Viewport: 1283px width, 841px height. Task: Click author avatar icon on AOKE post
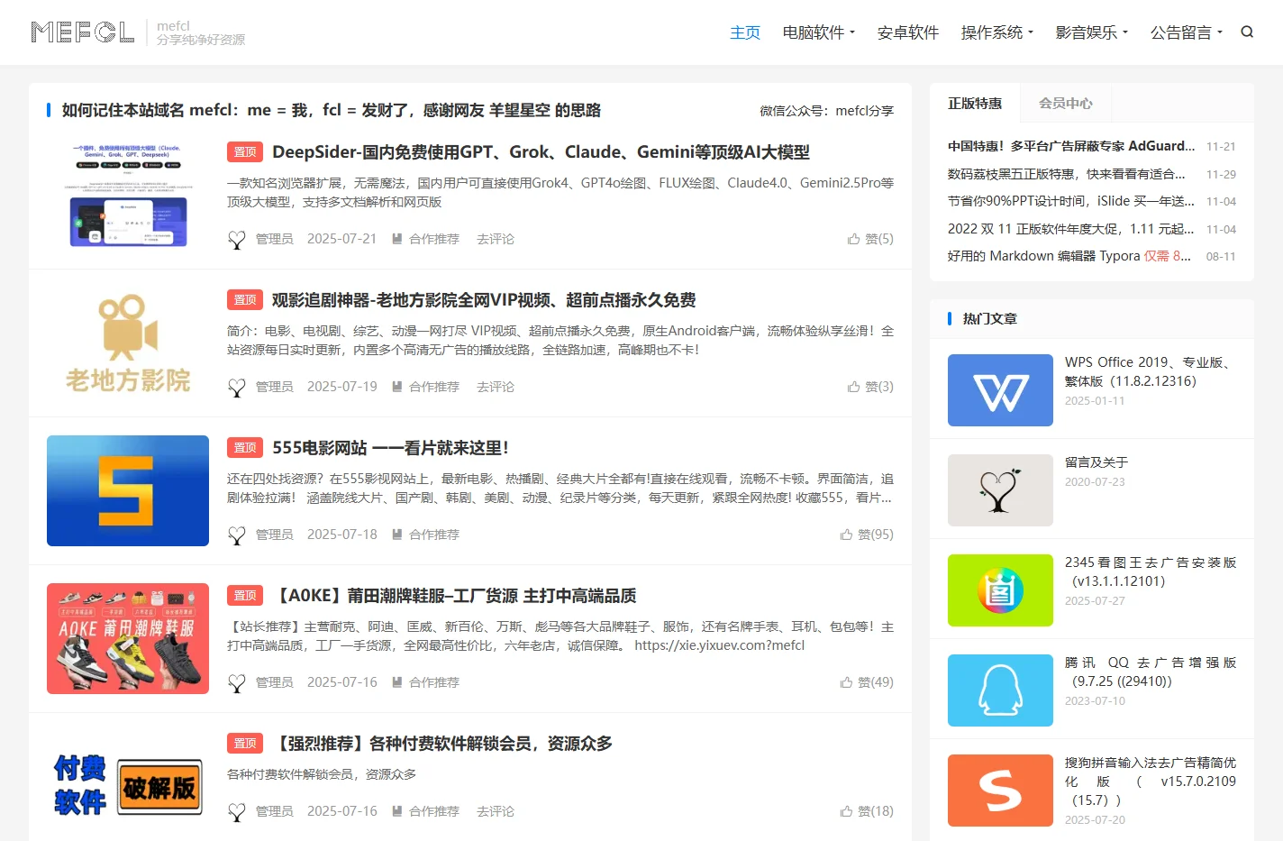point(237,683)
